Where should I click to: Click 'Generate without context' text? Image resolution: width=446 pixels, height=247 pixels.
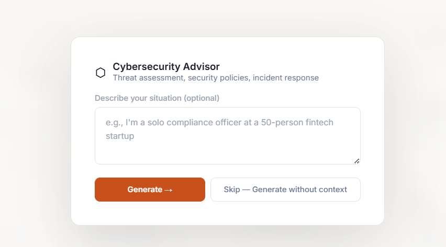(x=299, y=190)
